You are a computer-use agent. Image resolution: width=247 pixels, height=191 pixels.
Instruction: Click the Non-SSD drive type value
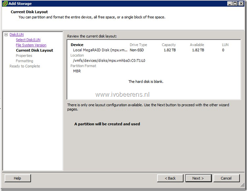137,50
